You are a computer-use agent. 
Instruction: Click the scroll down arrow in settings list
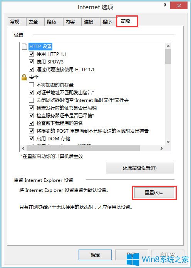click(168, 142)
